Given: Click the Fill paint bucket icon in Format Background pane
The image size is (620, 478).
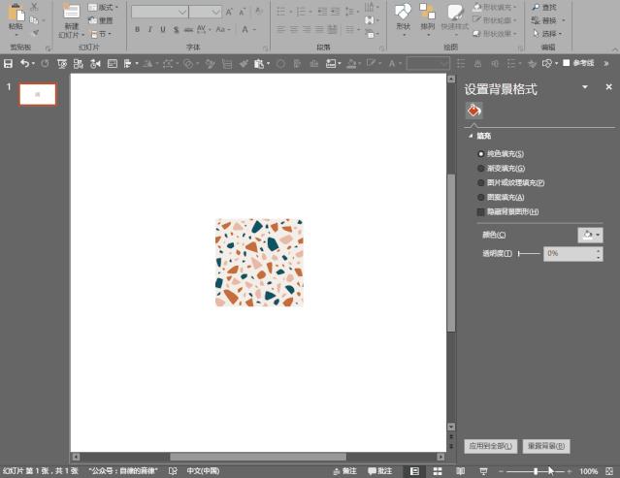Looking at the screenshot, I should [473, 111].
